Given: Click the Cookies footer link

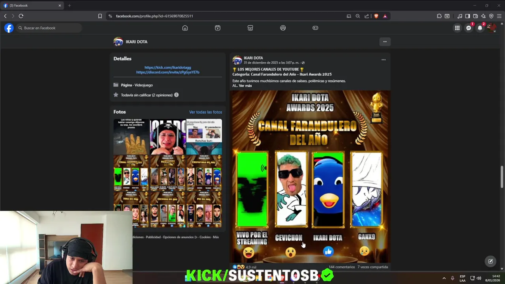Looking at the screenshot, I should point(205,237).
